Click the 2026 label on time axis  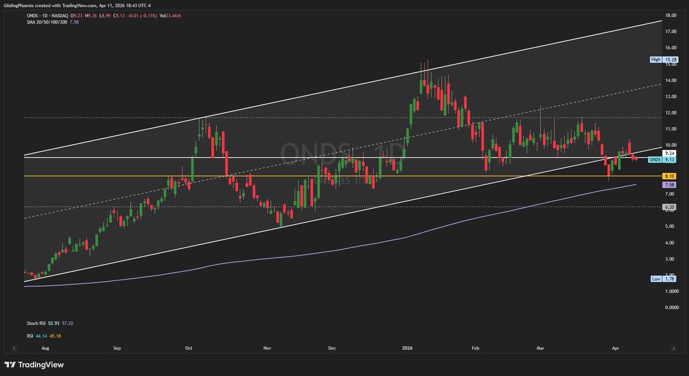coord(407,348)
